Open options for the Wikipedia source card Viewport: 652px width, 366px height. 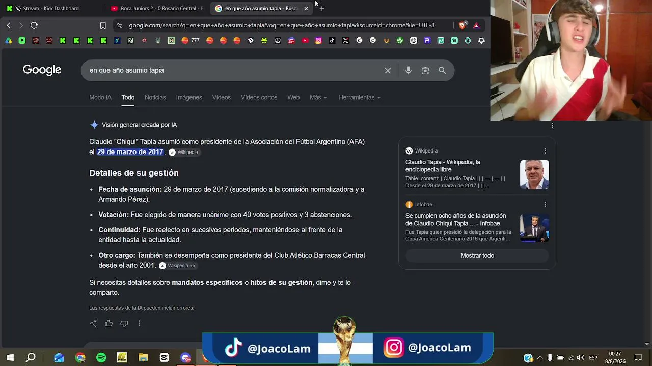point(545,151)
